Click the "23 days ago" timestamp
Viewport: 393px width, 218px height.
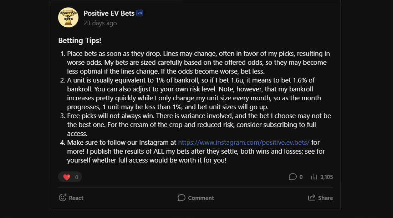pos(100,23)
